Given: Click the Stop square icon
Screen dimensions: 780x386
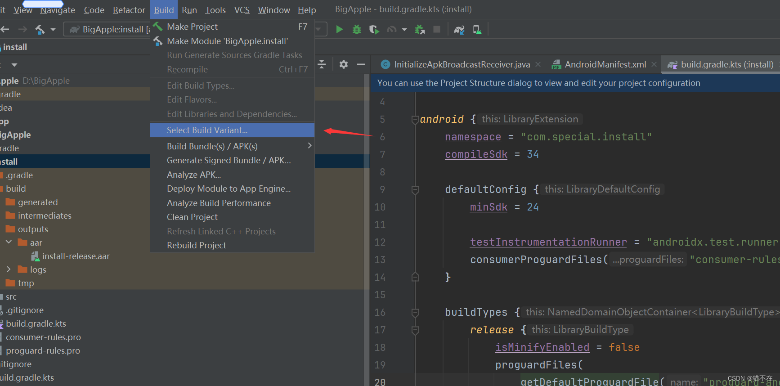Looking at the screenshot, I should tap(436, 29).
